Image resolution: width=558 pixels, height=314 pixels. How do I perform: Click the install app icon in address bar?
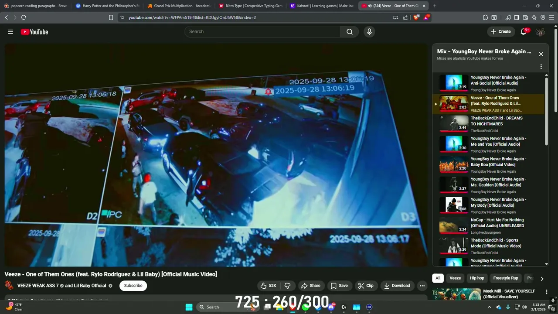point(395,17)
